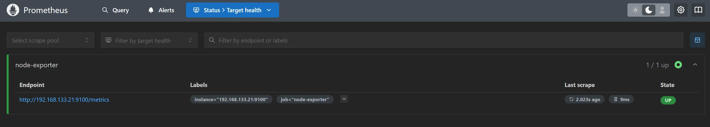Open the documentation book icon
This screenshot has height=127, width=710.
click(698, 10)
